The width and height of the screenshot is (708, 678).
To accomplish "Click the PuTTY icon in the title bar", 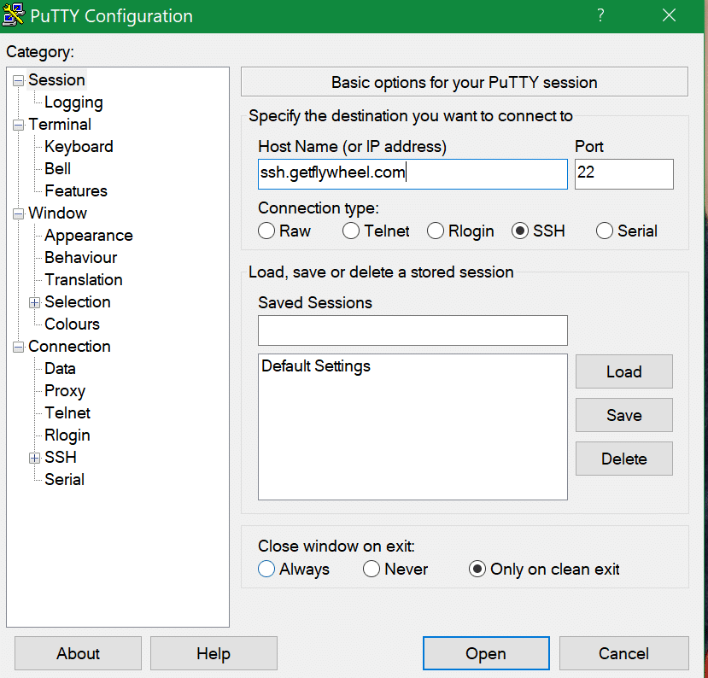I will click(x=14, y=15).
